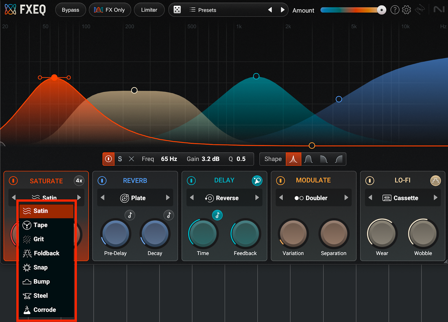Viewport: 448px width, 322px height.
Task: Select next Saturate type arrow
Action: click(x=79, y=198)
